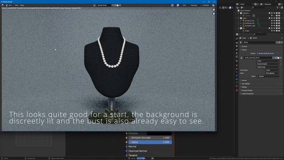Select the Empty object in outliner
The image size is (284, 160).
247,31
